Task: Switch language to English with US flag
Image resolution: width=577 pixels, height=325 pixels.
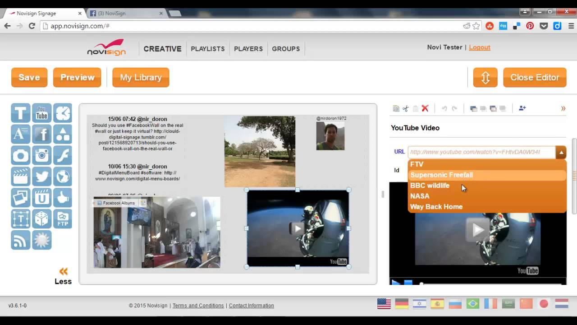Action: tap(384, 304)
